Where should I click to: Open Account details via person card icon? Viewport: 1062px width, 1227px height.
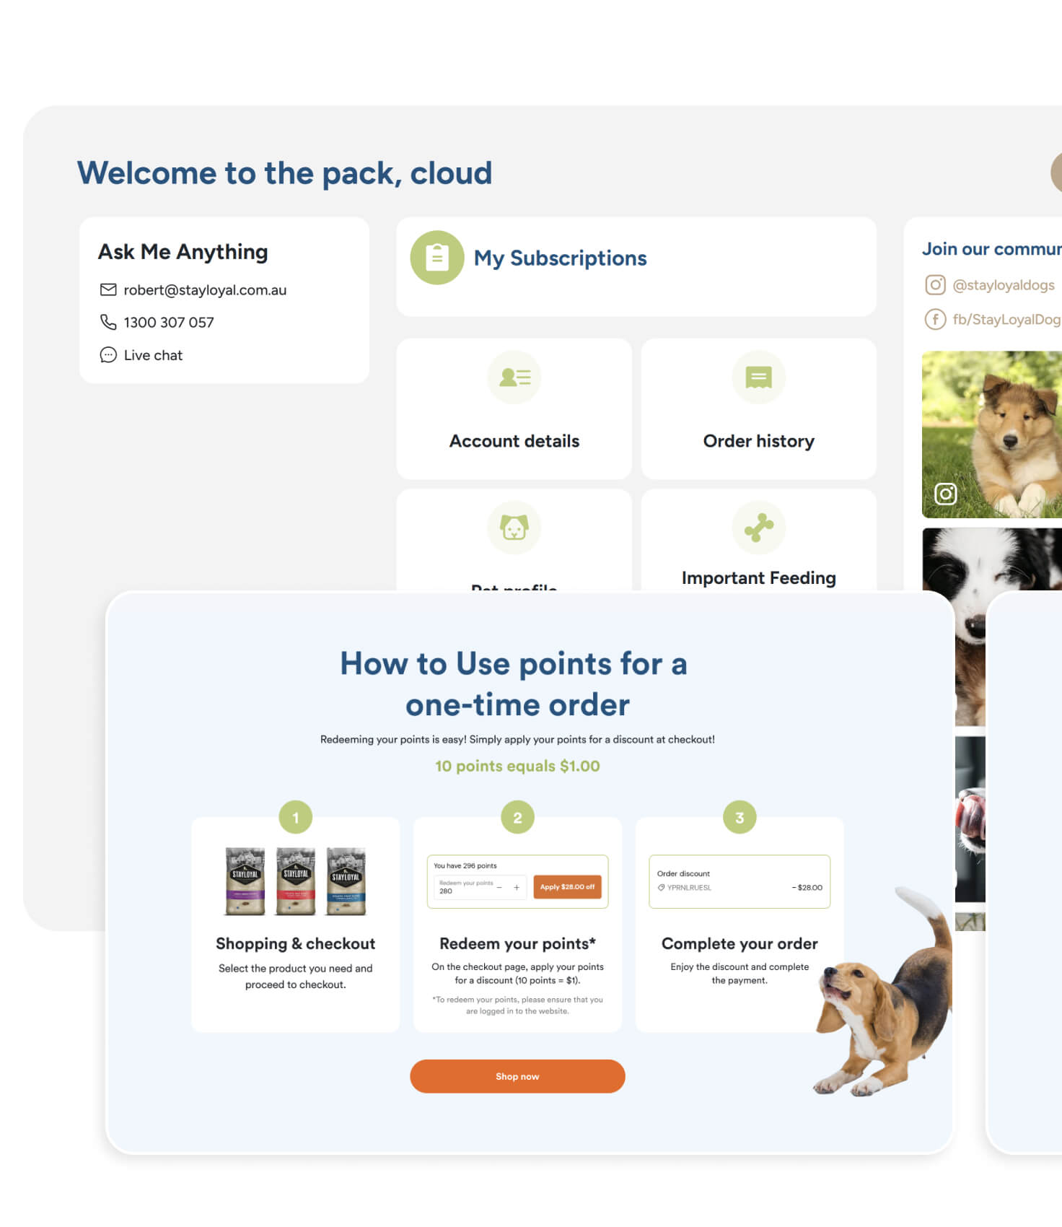(514, 377)
